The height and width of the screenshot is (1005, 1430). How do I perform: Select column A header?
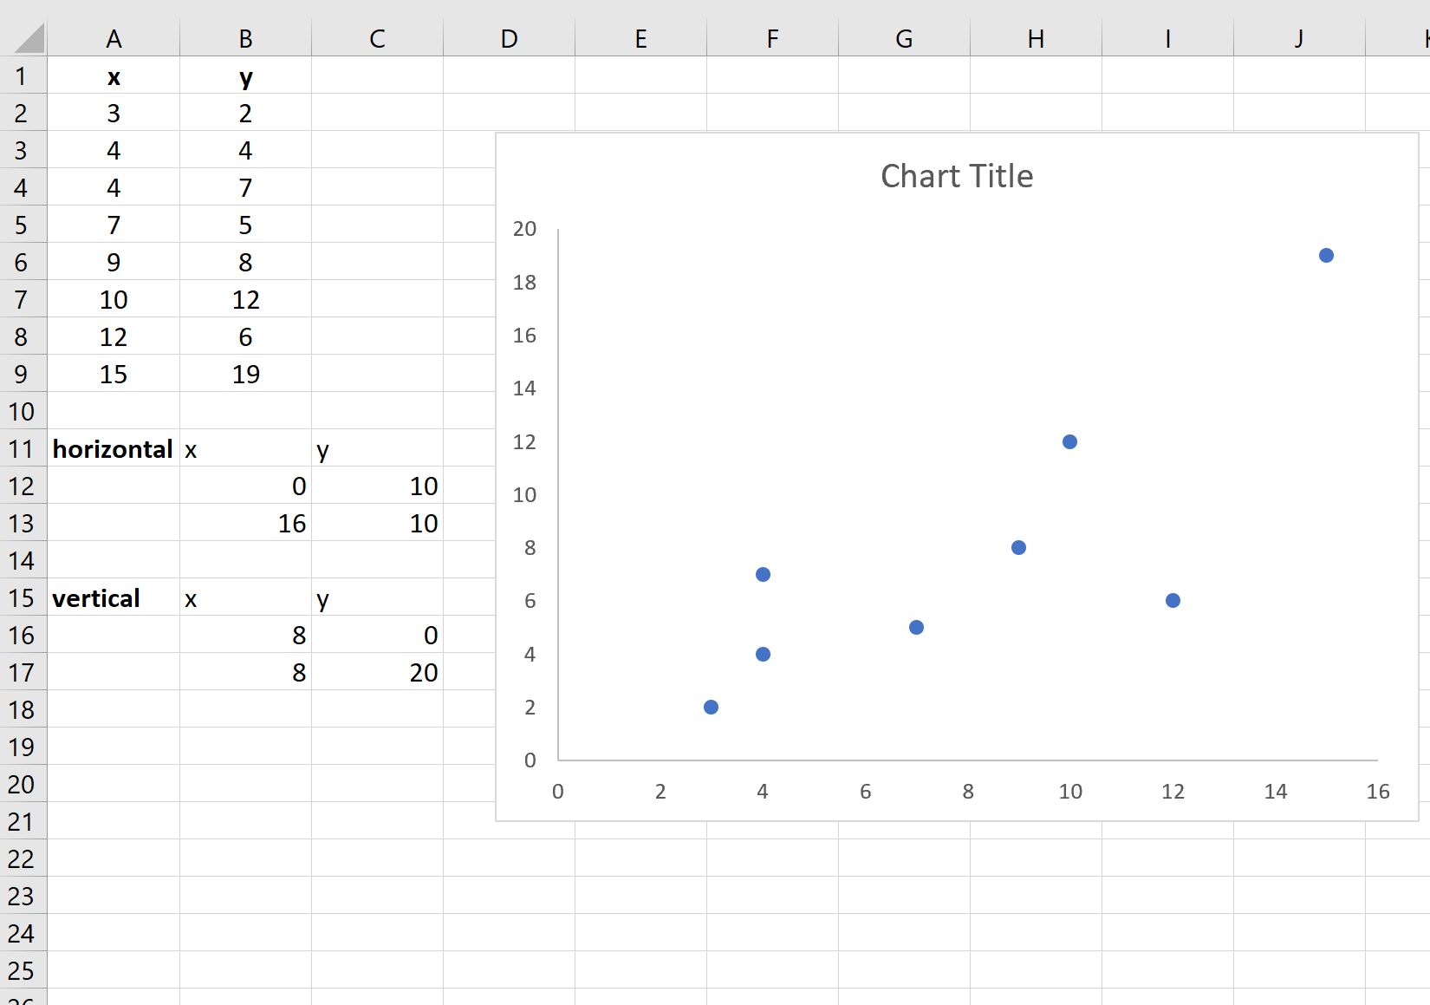(x=114, y=38)
